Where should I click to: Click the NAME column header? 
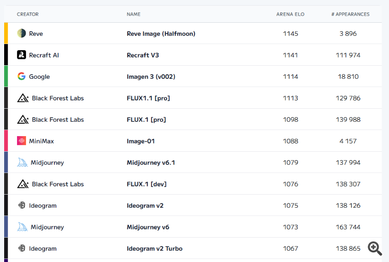click(x=133, y=14)
